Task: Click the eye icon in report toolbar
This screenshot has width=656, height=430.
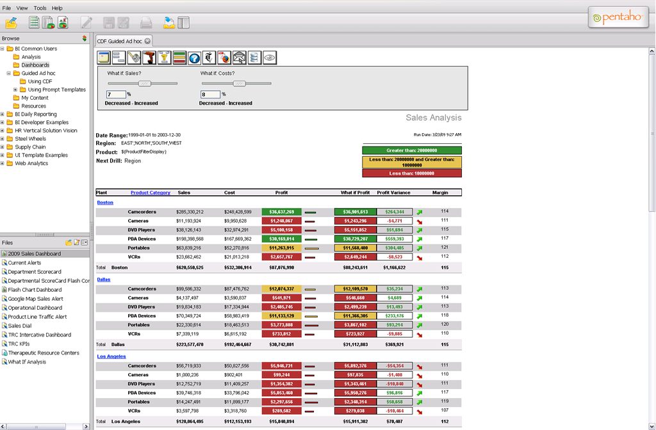Action: (x=270, y=58)
